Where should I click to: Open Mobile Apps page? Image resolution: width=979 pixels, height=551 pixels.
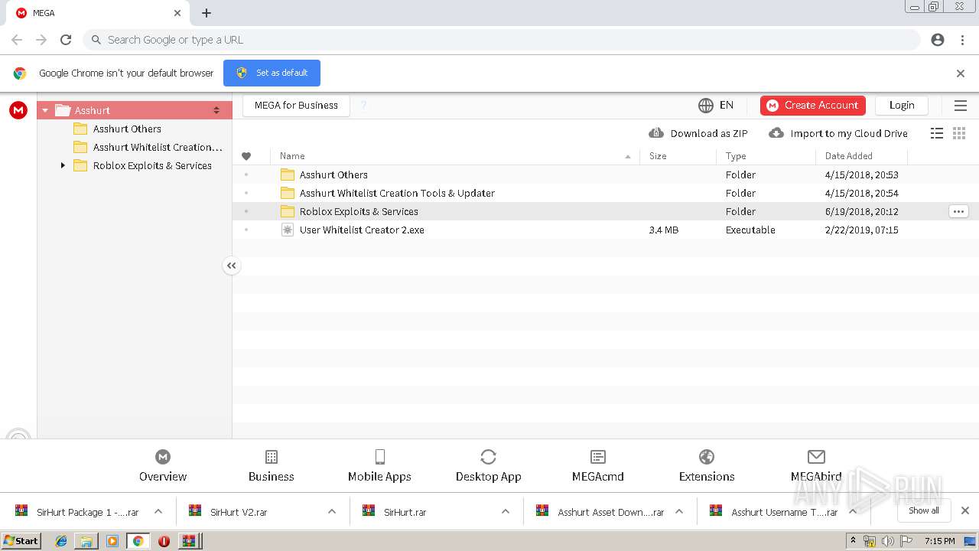pos(379,465)
